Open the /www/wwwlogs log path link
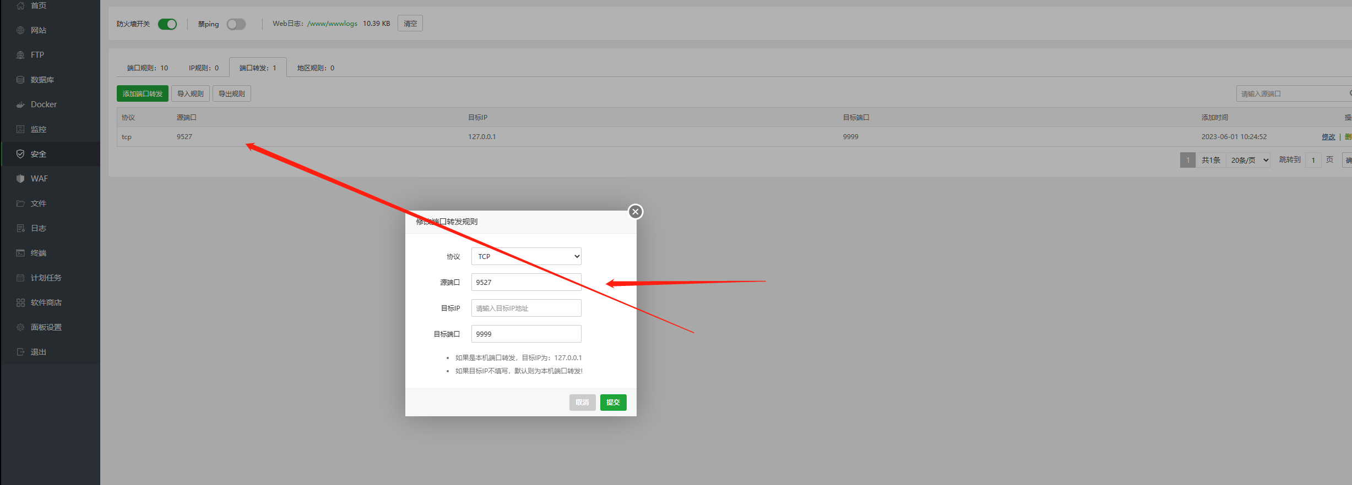The width and height of the screenshot is (1352, 485). point(332,24)
